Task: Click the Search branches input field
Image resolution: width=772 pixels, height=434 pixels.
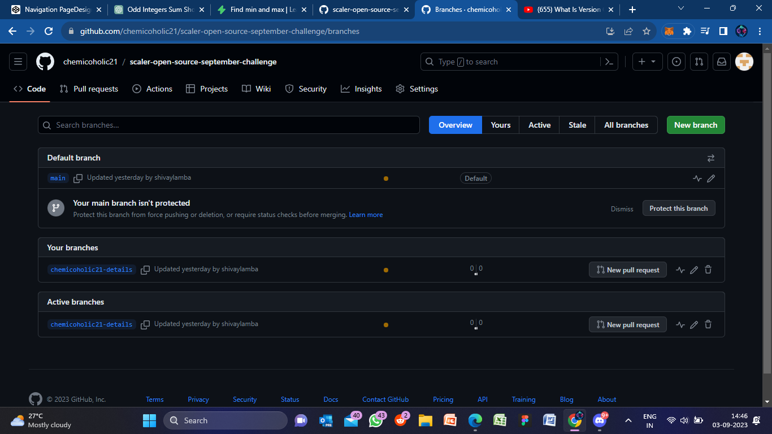Action: click(x=228, y=125)
